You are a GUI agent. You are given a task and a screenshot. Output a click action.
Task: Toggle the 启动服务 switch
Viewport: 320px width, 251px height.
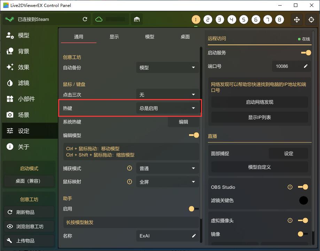click(306, 53)
